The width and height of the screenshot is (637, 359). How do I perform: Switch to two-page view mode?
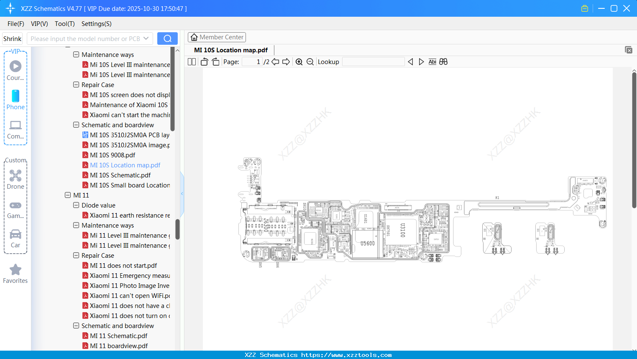(191, 61)
